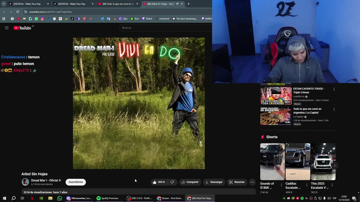Open options for This 2025 Escalade short
360x202 pixels.
pos(332,185)
